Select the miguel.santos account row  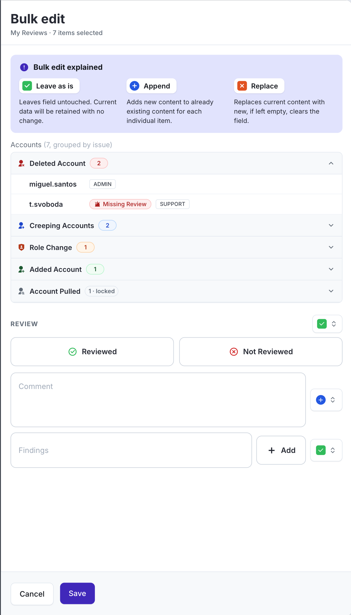(x=176, y=184)
